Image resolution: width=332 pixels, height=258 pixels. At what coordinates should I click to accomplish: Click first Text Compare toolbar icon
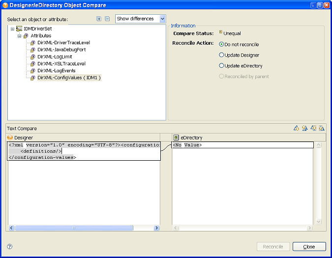pos(296,128)
